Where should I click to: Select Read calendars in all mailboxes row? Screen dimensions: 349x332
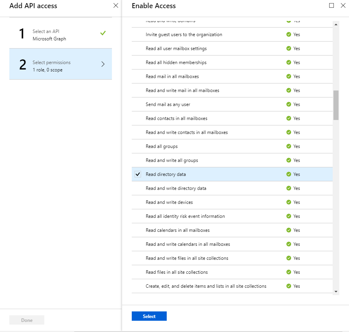(178, 230)
